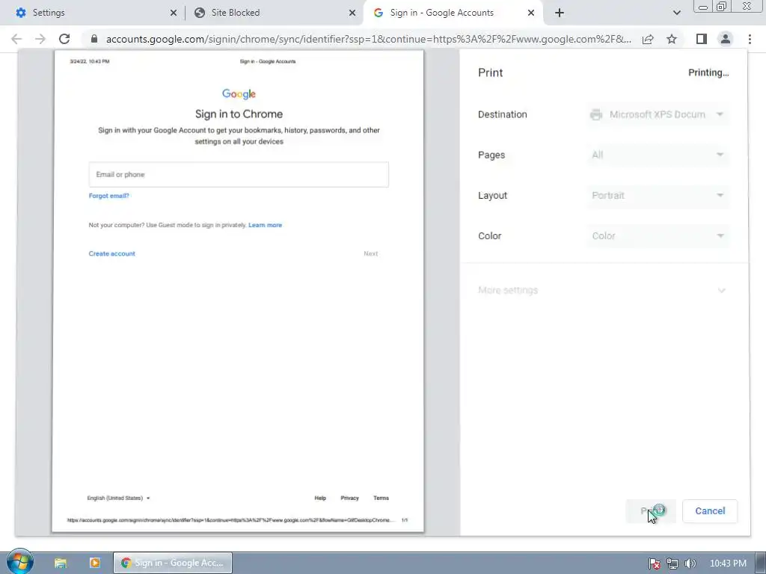
Task: Click the Printing... status text
Action: point(708,72)
